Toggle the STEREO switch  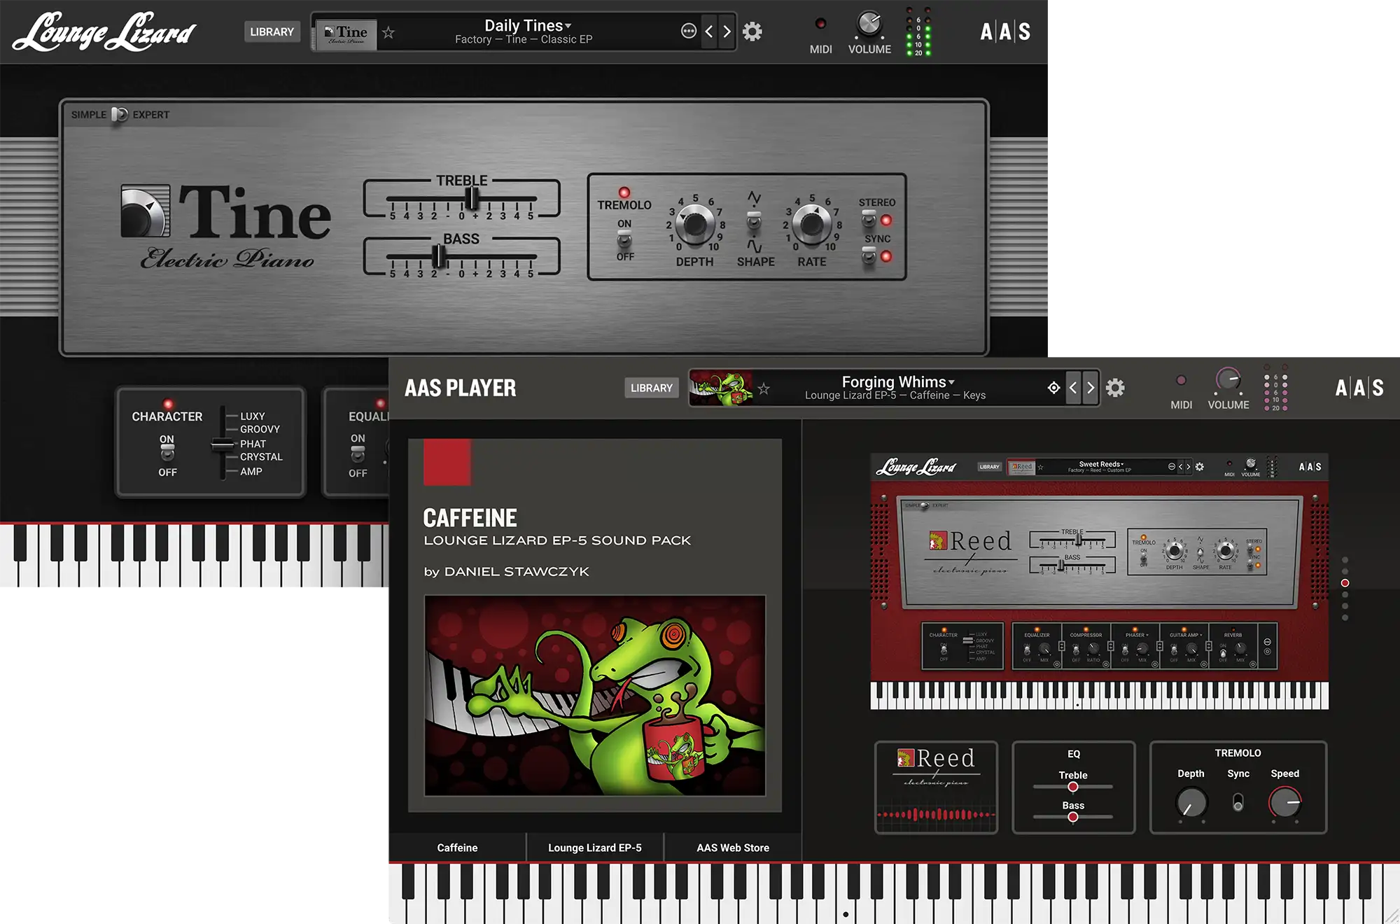coord(869,219)
